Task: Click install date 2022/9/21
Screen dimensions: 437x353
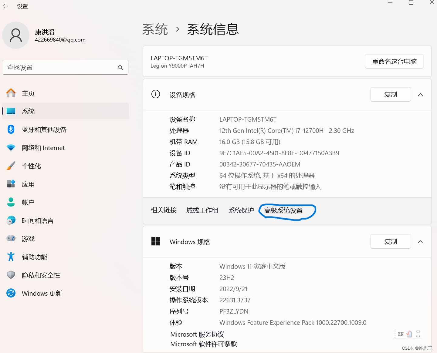Action: pyautogui.click(x=233, y=289)
